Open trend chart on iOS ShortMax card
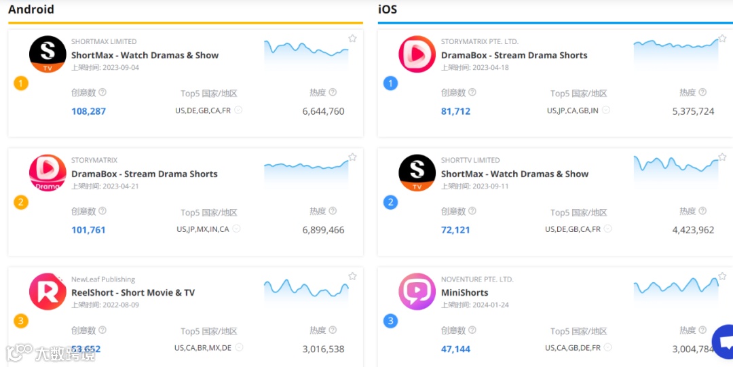733x367 pixels. point(676,174)
